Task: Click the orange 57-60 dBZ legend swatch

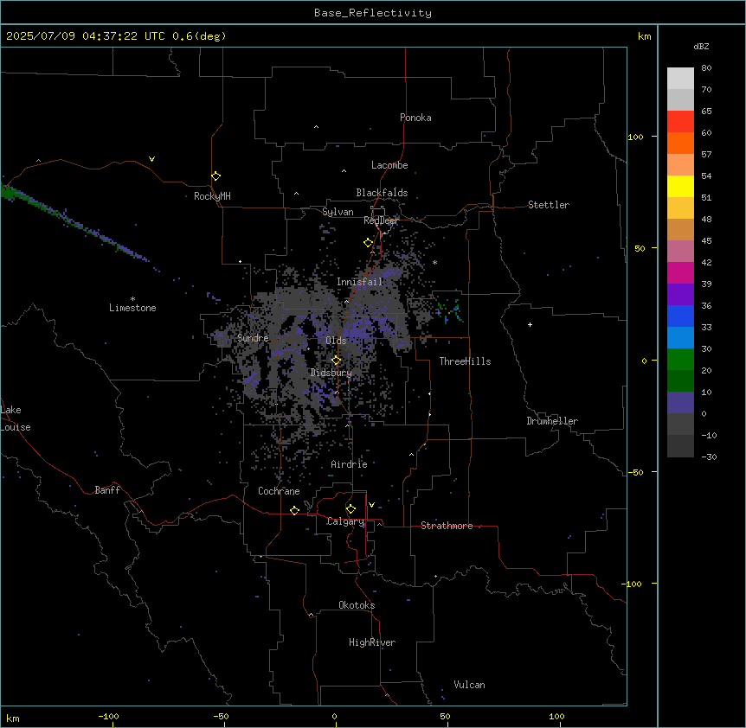Action: click(680, 143)
